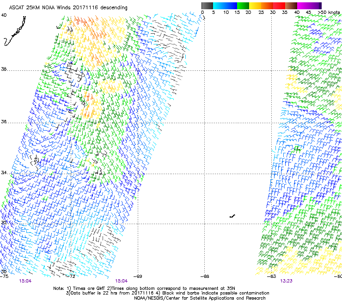This screenshot has width=342, height=301.
Task: Click the Bermuda island outline marker
Action: [x=232, y=216]
